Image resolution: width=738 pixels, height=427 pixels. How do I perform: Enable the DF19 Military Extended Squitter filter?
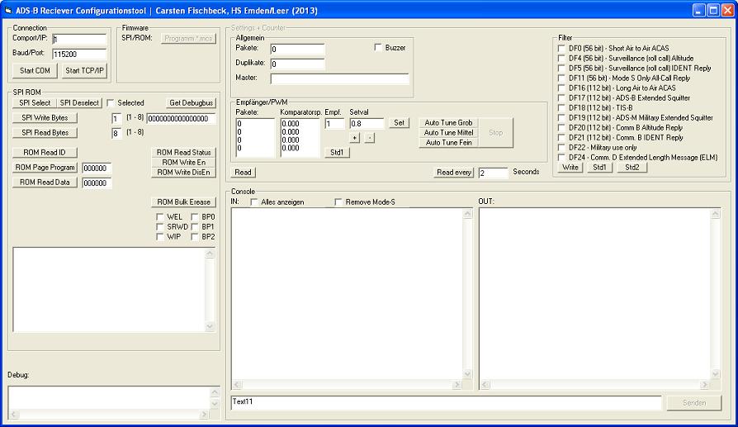[x=561, y=117]
